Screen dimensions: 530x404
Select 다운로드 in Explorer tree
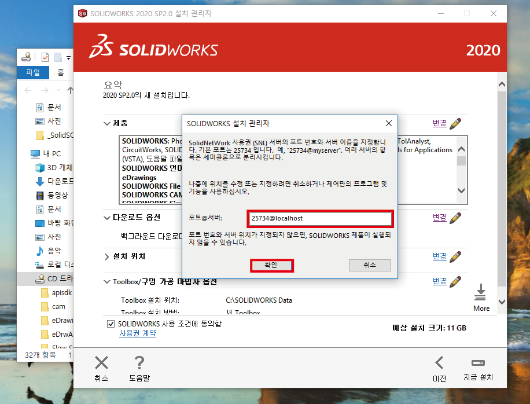point(54,182)
